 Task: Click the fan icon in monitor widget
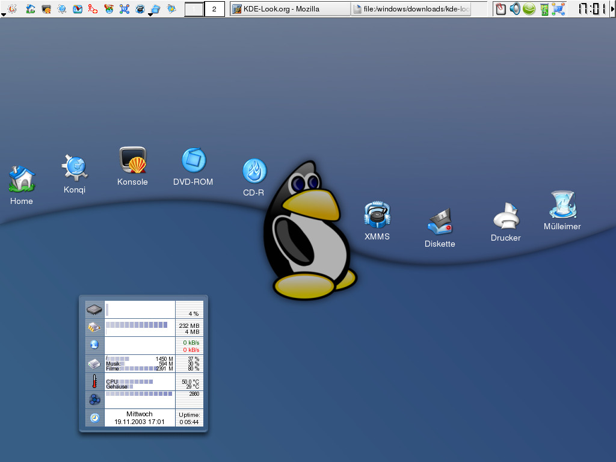click(x=94, y=399)
